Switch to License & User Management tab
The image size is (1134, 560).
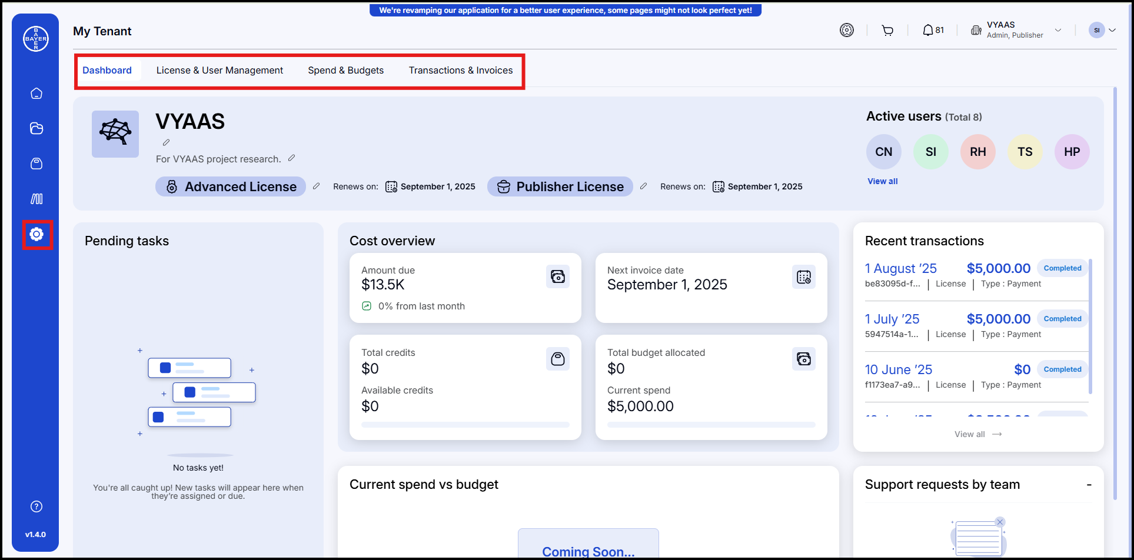(220, 70)
